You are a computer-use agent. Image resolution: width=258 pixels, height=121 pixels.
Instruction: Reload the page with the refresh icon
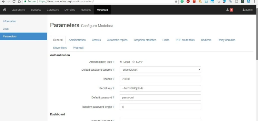pos(14,2)
